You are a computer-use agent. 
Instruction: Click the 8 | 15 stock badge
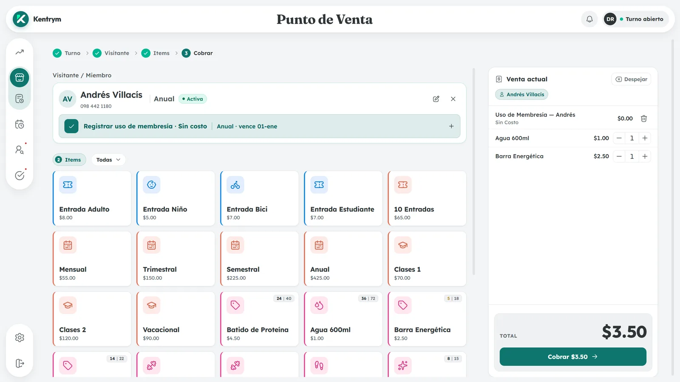453,359
